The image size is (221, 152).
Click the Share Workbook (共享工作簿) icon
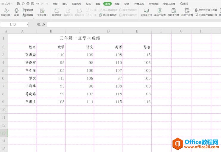point(187,10)
